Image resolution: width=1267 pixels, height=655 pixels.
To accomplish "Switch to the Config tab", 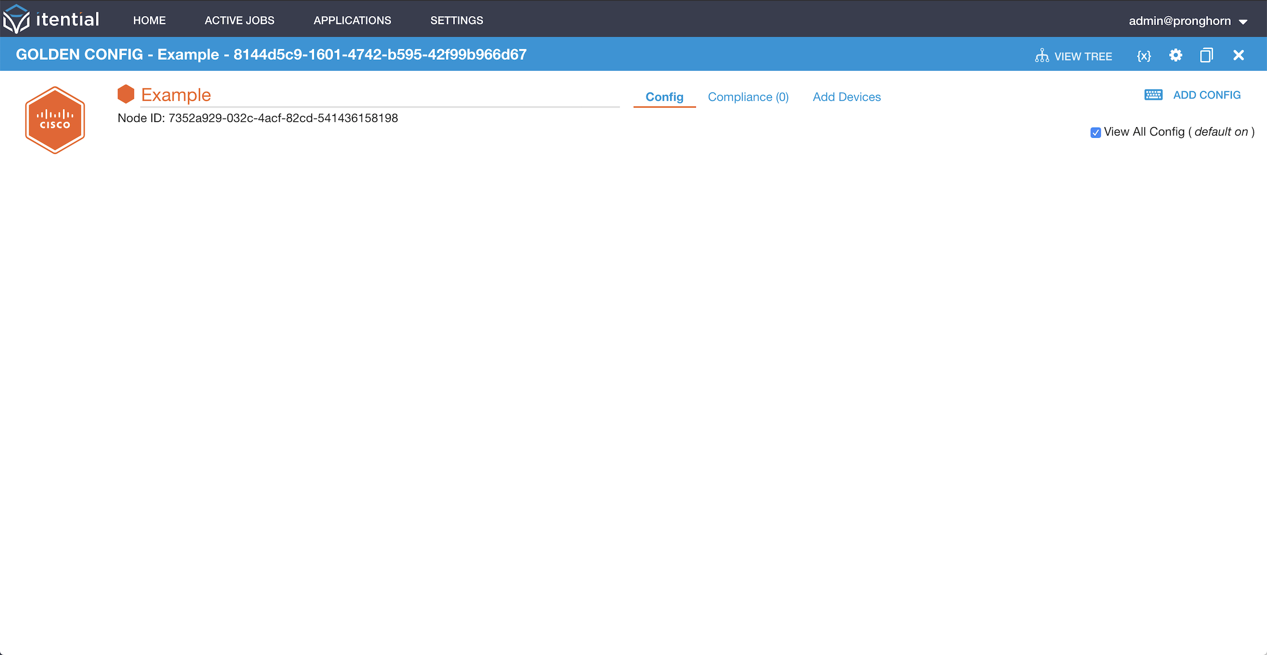I will [664, 97].
